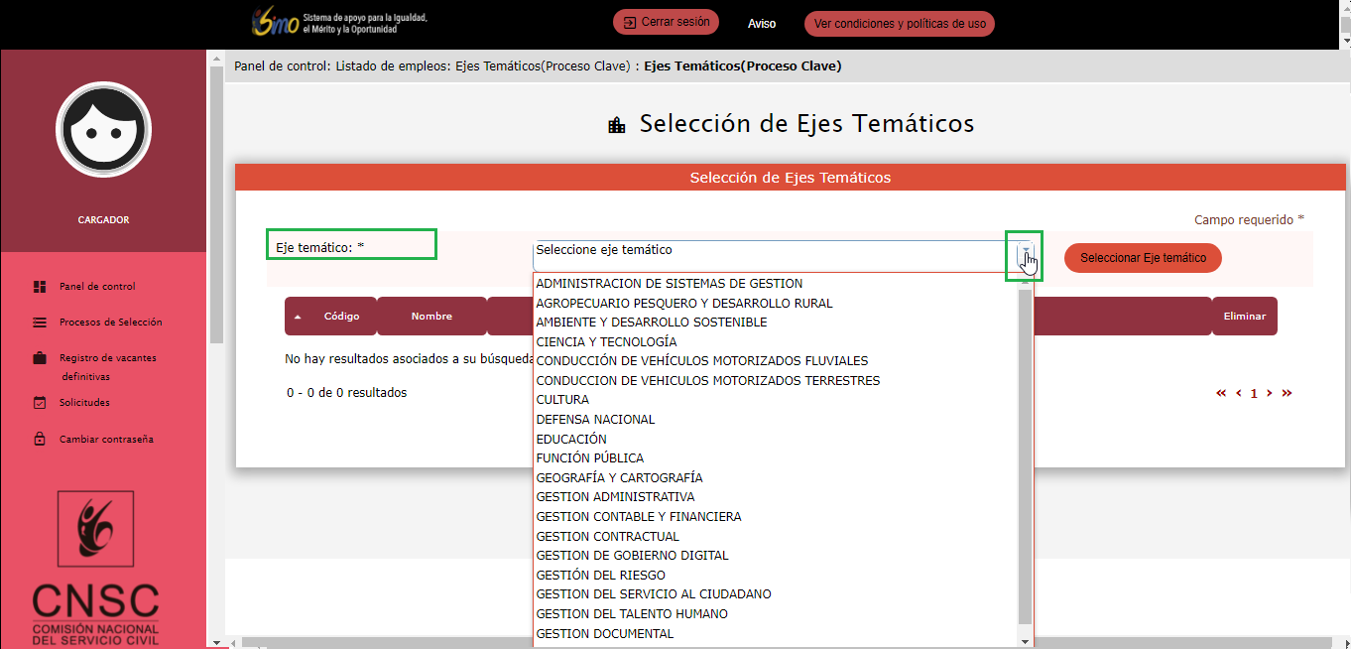Select EDUCACIÓN from the dropdown list
1351x649 pixels.
tap(571, 439)
